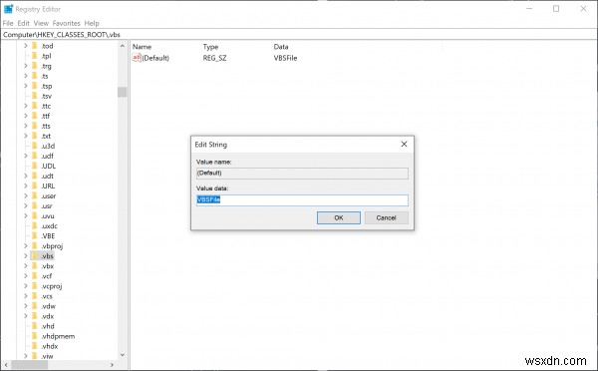Click the Data column header
Image resolution: width=598 pixels, height=371 pixels.
click(281, 47)
